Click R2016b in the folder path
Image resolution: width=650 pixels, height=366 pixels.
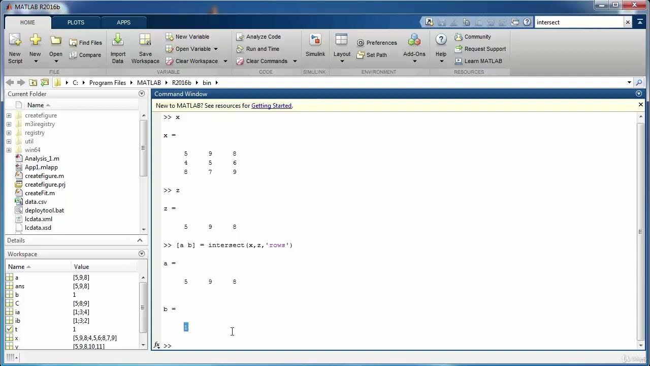point(181,82)
